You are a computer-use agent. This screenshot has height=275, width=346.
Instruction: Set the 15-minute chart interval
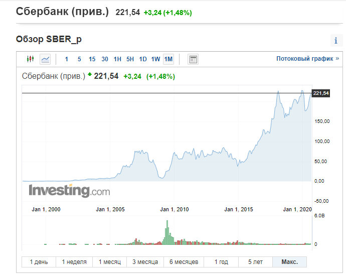coord(92,59)
